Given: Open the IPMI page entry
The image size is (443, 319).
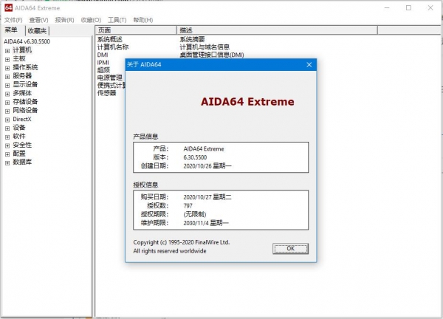Looking at the screenshot, I should 103,63.
